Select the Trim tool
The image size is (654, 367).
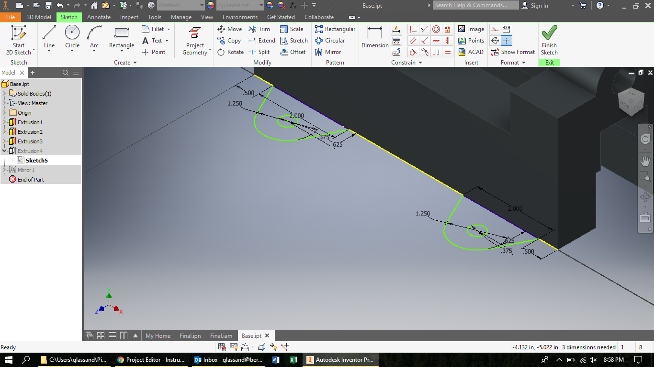pyautogui.click(x=259, y=29)
